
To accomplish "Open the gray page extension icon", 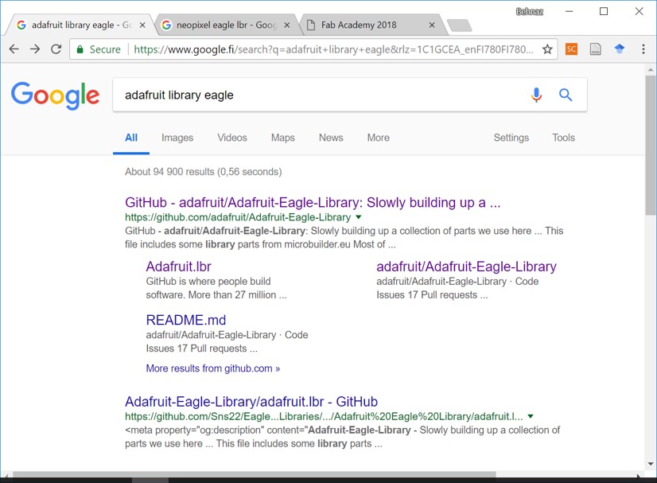I will [x=596, y=49].
